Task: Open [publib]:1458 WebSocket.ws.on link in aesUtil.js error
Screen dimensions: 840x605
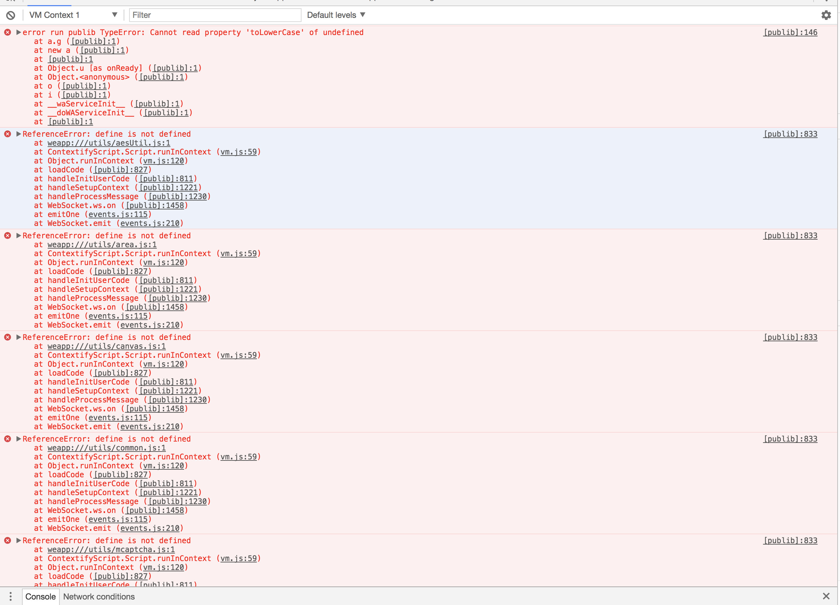Action: tap(155, 205)
